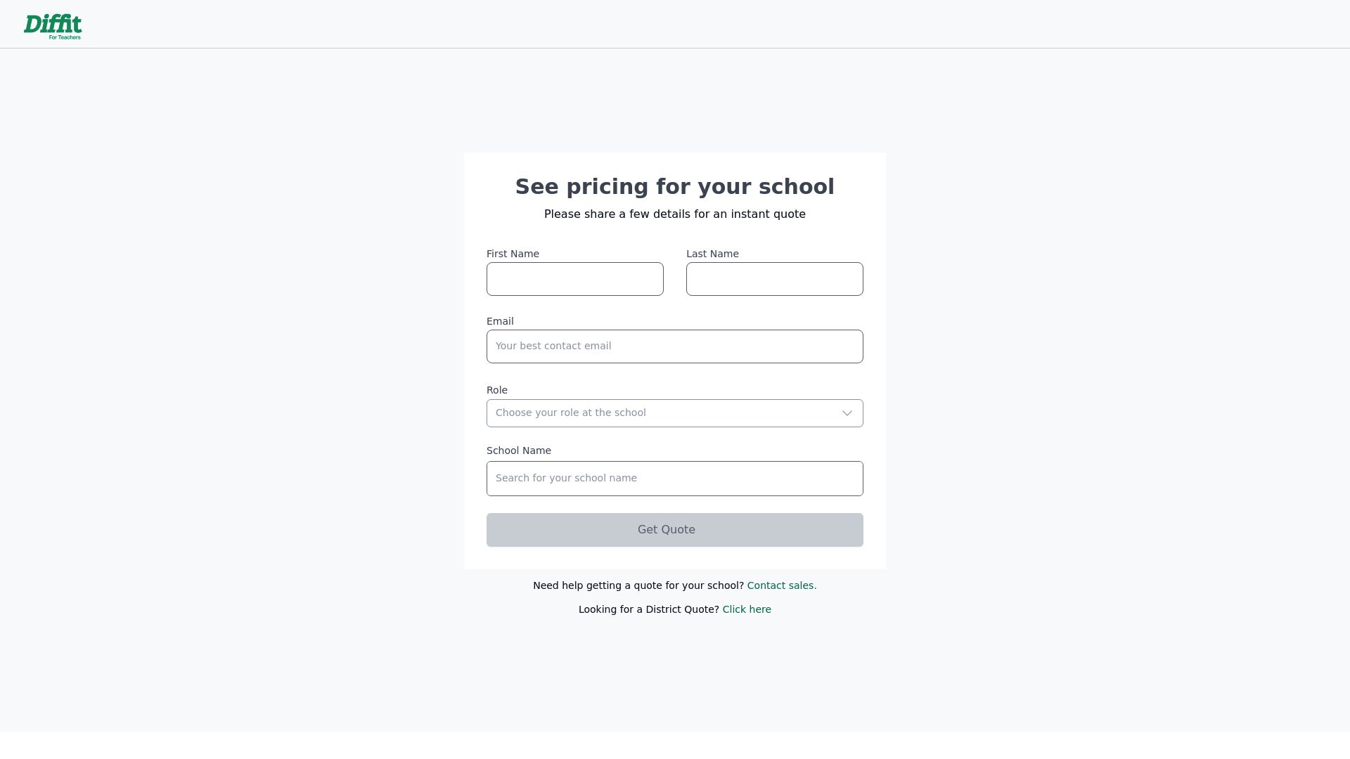Click 'Click here' for a District Quote
This screenshot has height=759, width=1350.
(x=747, y=609)
